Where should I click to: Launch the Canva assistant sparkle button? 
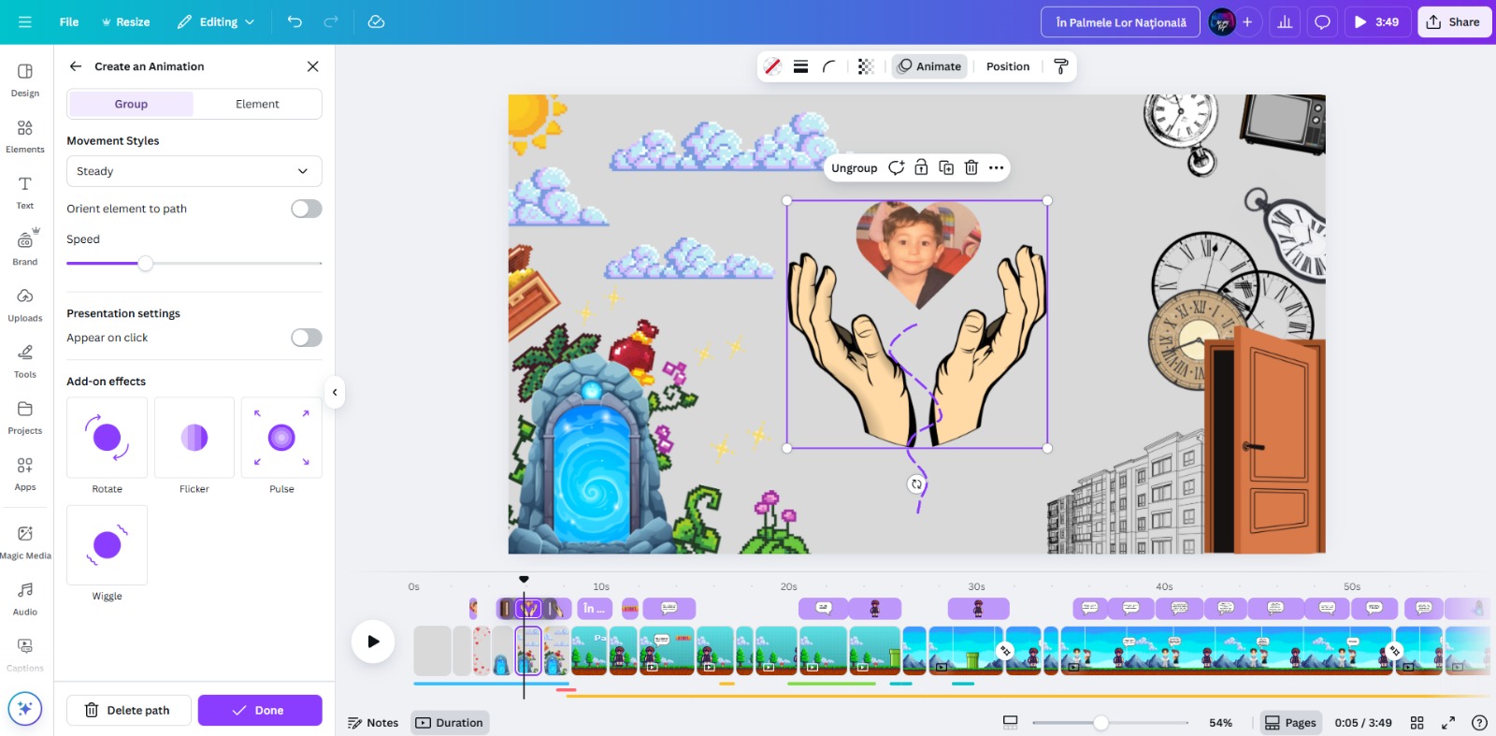coord(25,708)
